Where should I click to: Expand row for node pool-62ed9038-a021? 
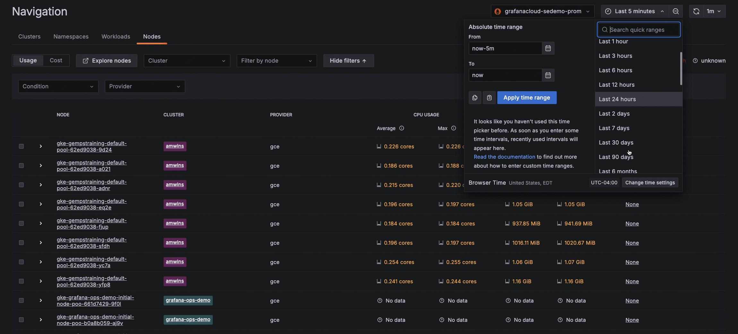click(41, 166)
